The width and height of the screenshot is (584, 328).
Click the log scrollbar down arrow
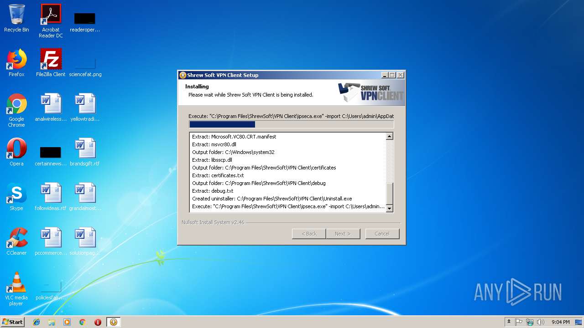click(x=389, y=208)
